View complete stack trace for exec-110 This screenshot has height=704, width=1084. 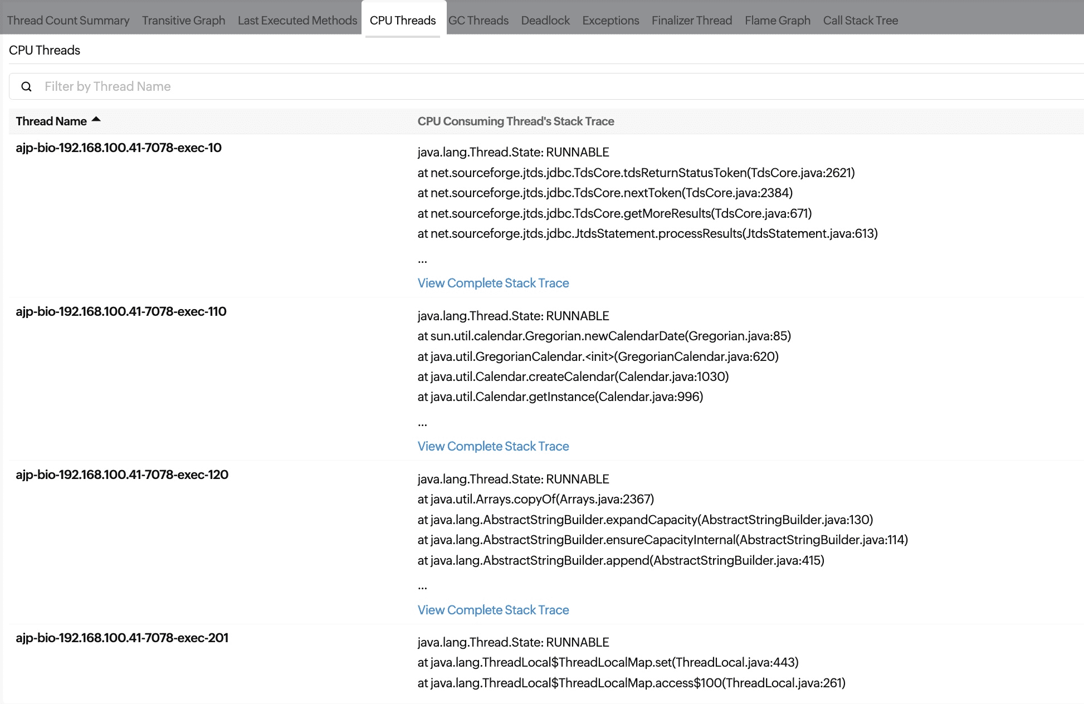pyautogui.click(x=493, y=446)
